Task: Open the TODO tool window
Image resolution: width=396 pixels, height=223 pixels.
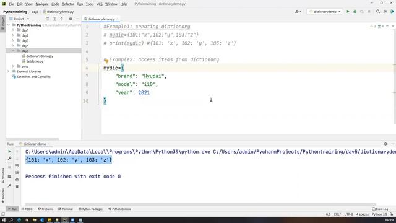Action: 27,209
